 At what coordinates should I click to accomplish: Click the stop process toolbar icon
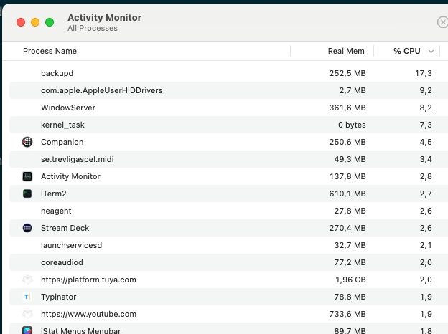click(442, 22)
